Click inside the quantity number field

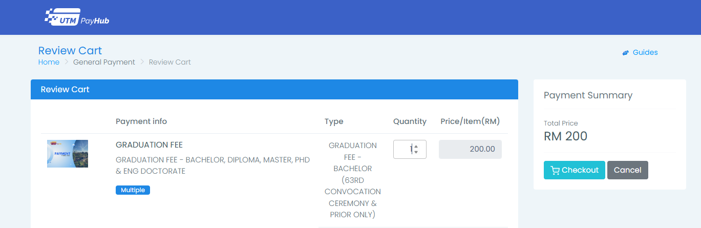click(405, 149)
